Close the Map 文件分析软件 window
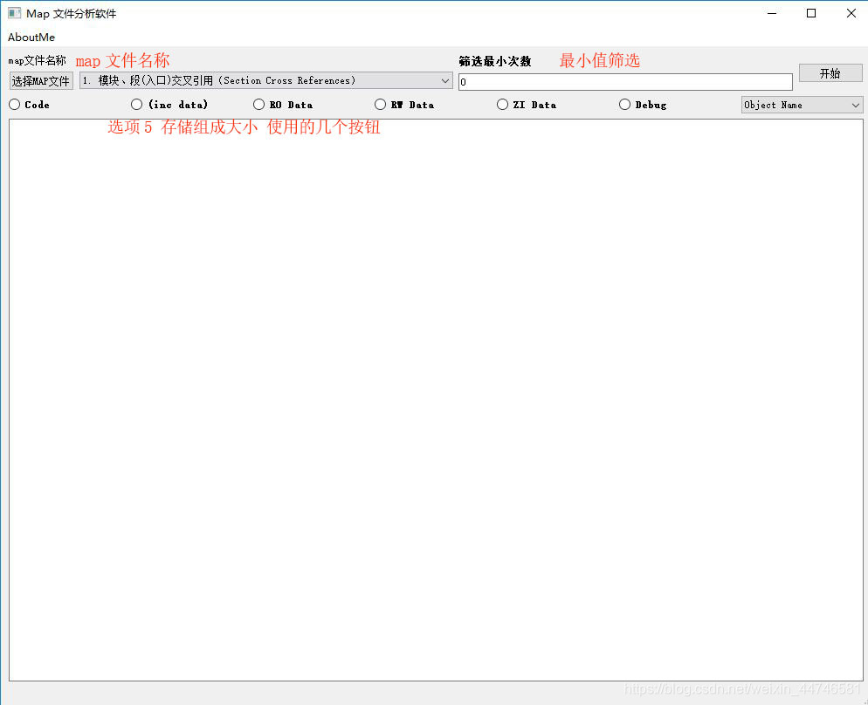868x705 pixels. (851, 13)
